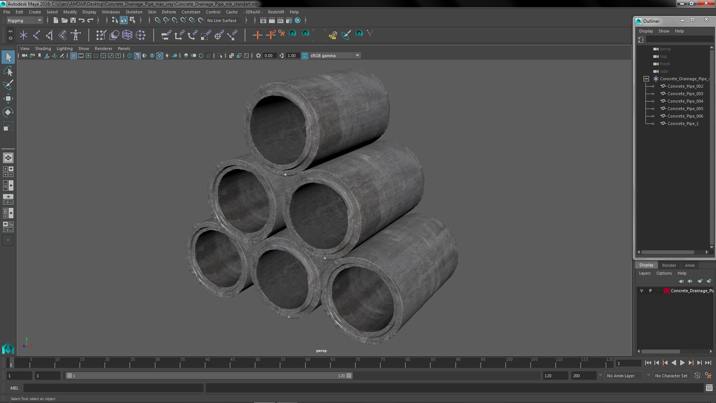The width and height of the screenshot is (716, 403).
Task: Click the Save Scene disk icon
Action: tap(73, 21)
